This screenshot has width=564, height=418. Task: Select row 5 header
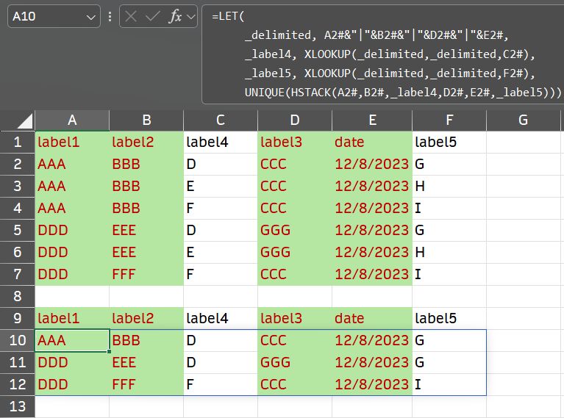(17, 231)
